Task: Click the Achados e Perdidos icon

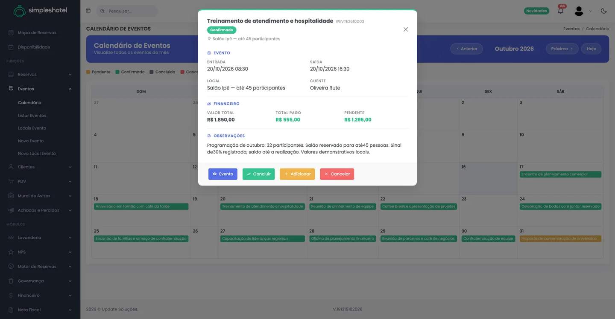Action: click(11, 210)
